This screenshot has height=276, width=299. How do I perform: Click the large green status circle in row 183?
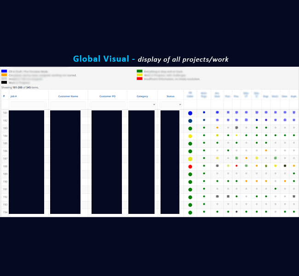tap(190, 128)
